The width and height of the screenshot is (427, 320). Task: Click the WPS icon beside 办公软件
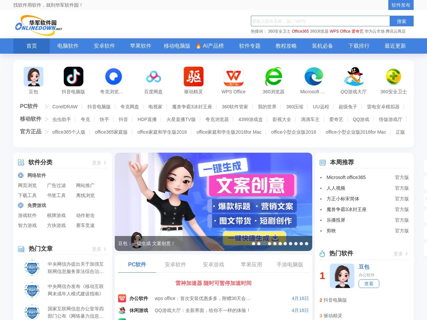(x=122, y=298)
